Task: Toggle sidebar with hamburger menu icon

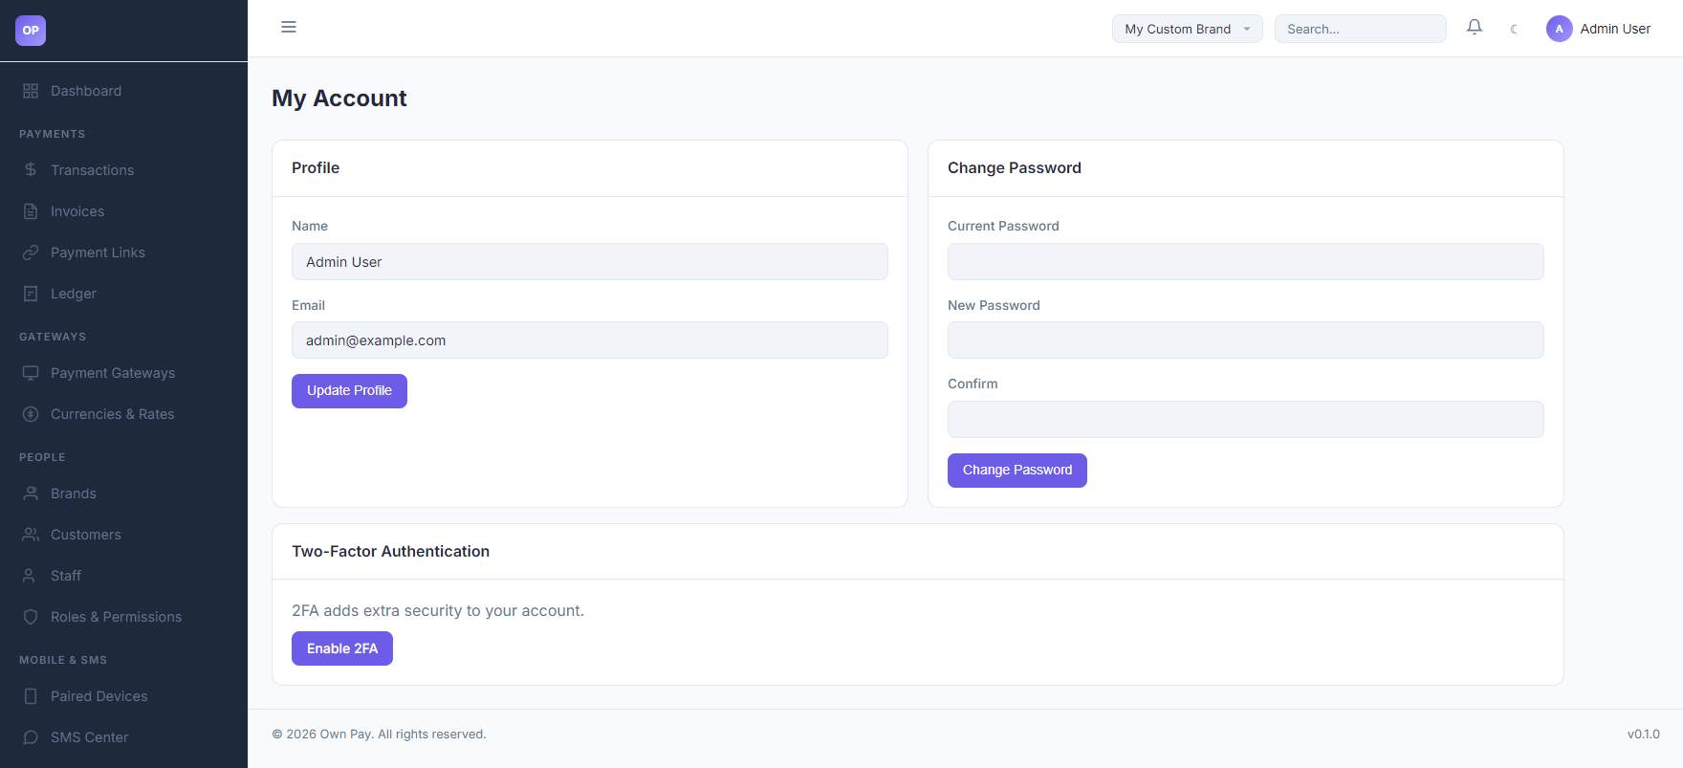Action: (x=289, y=27)
